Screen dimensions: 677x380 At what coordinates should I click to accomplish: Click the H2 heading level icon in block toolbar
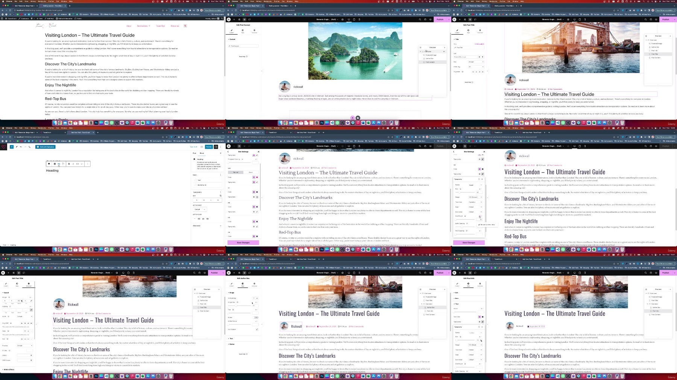[59, 164]
